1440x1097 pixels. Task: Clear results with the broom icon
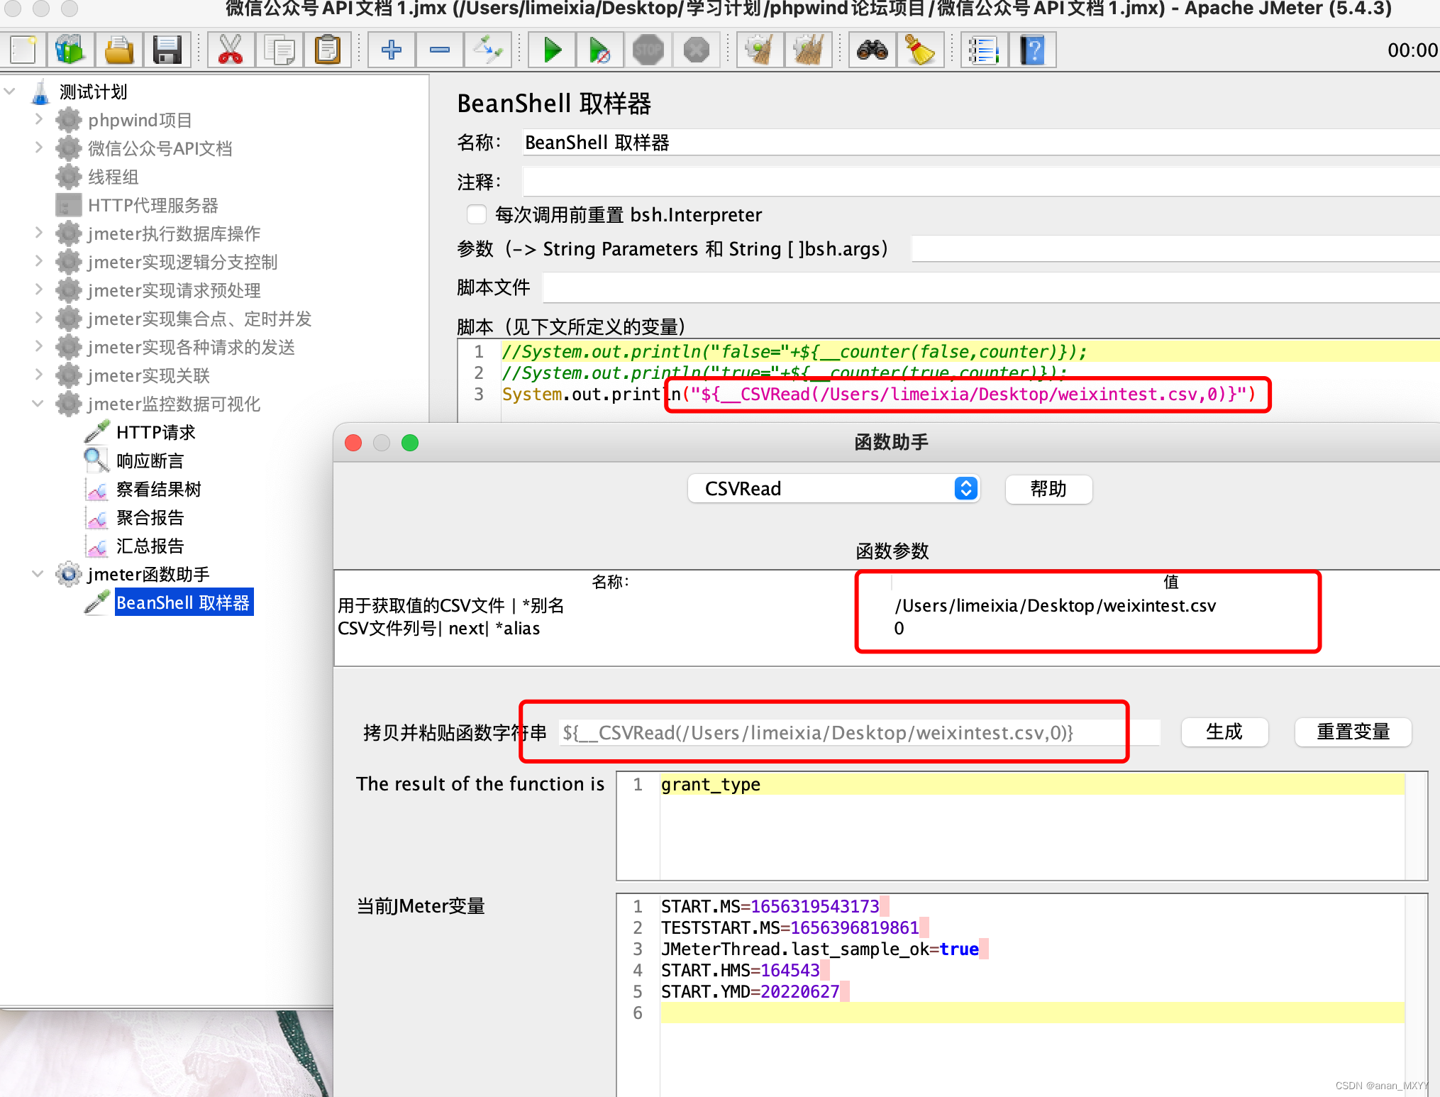pyautogui.click(x=759, y=50)
